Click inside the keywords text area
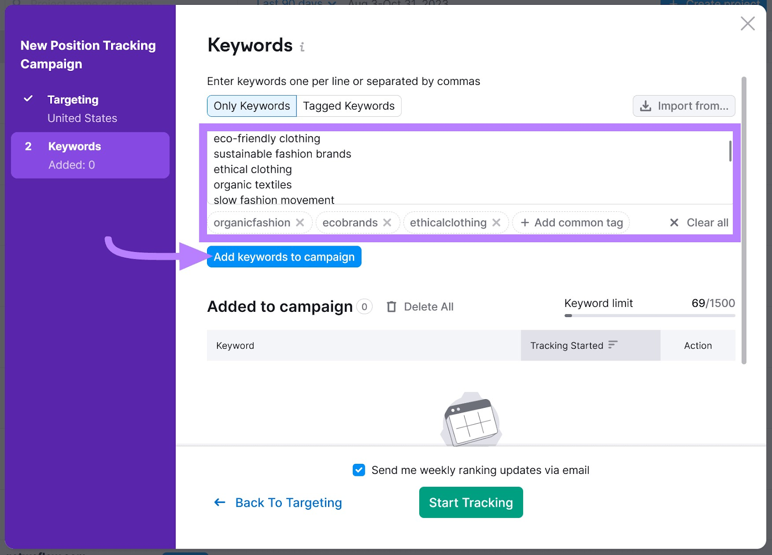Screen dimensions: 772x555 click(x=463, y=169)
